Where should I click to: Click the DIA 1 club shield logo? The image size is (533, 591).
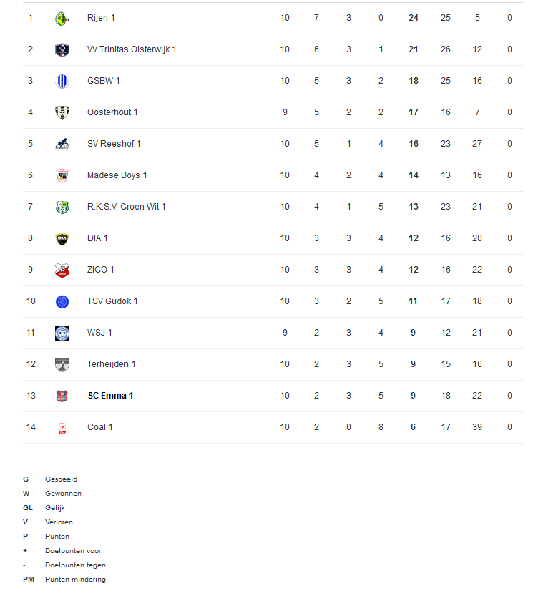click(x=62, y=238)
